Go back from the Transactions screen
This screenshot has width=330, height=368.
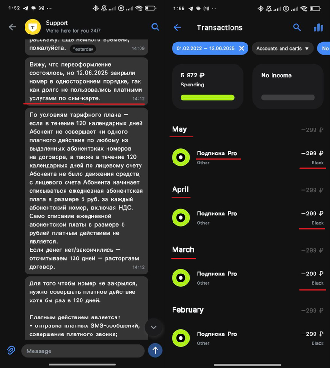click(177, 27)
